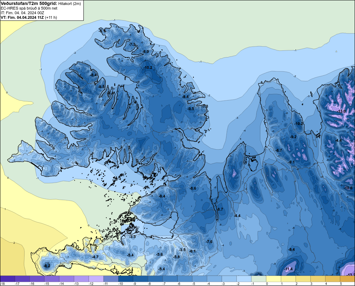This screenshot has width=355, height=286.
Task: Select the -10.6 temperature label
Action: coord(348,188)
